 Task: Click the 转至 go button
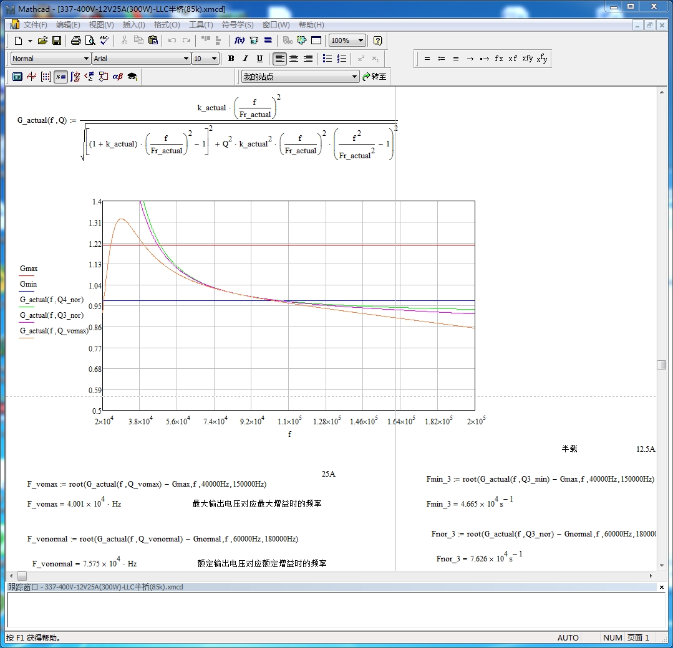(375, 77)
